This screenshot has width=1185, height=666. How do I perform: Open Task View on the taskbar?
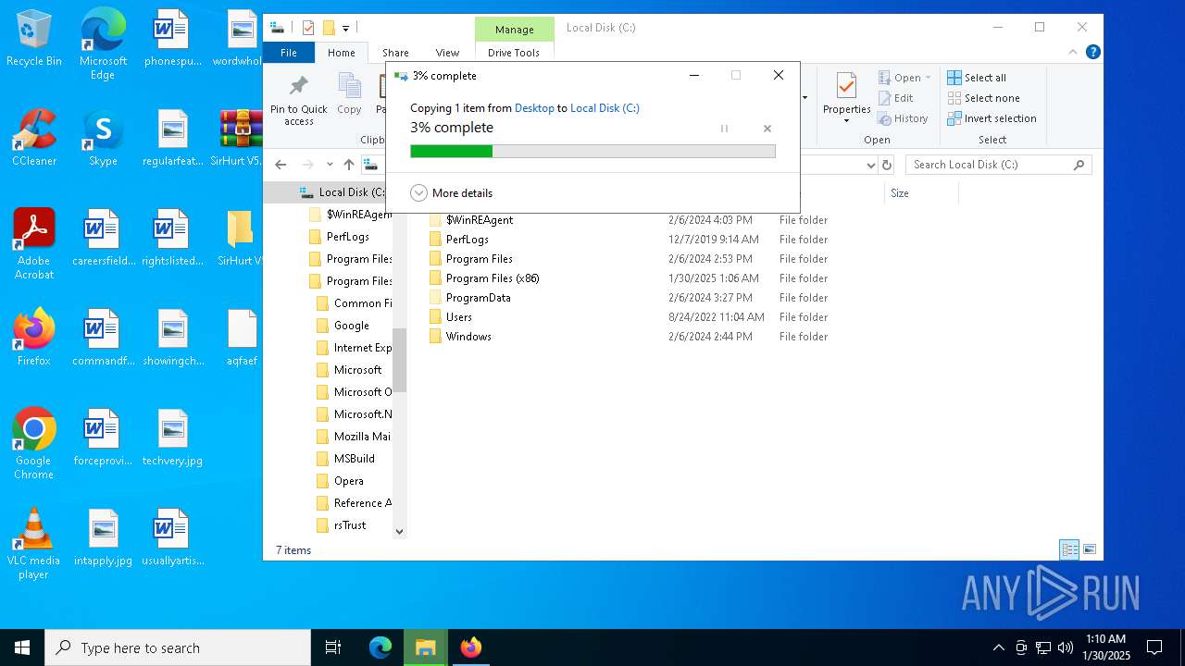[333, 647]
